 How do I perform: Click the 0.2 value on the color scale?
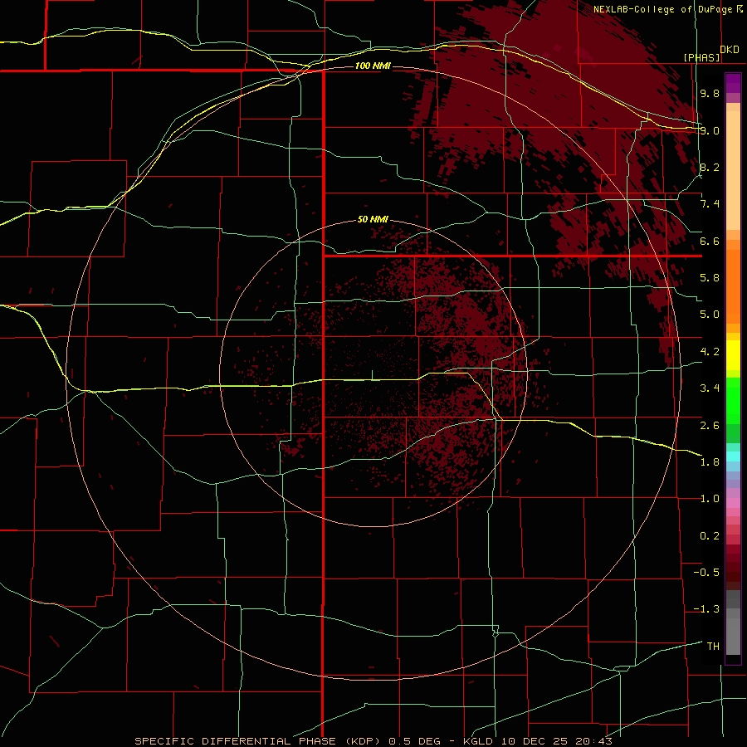pyautogui.click(x=710, y=536)
